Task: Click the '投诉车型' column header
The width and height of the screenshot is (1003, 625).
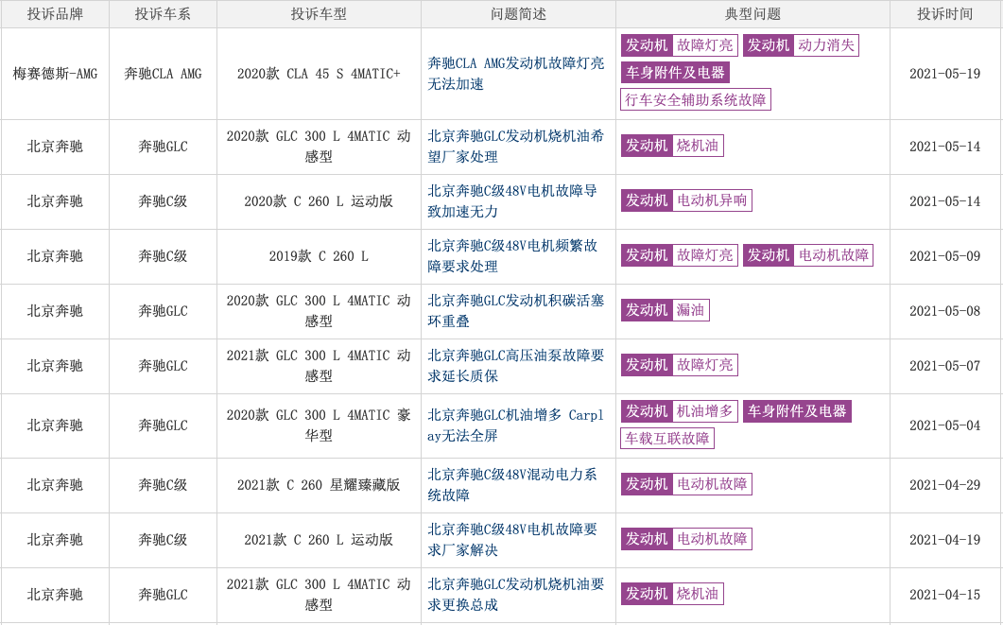Action: click(319, 14)
